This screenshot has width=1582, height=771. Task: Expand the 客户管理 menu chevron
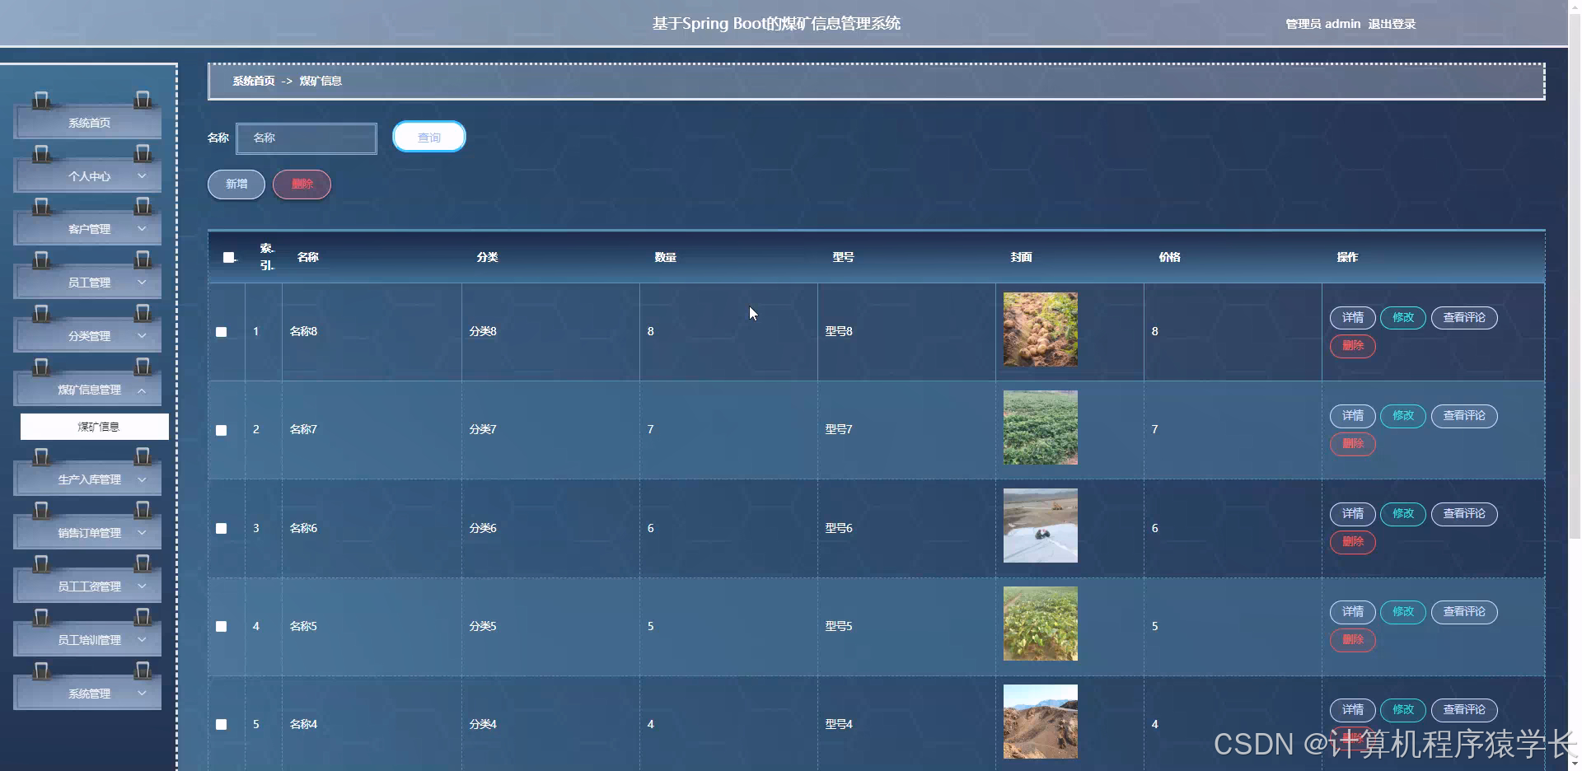[142, 229]
